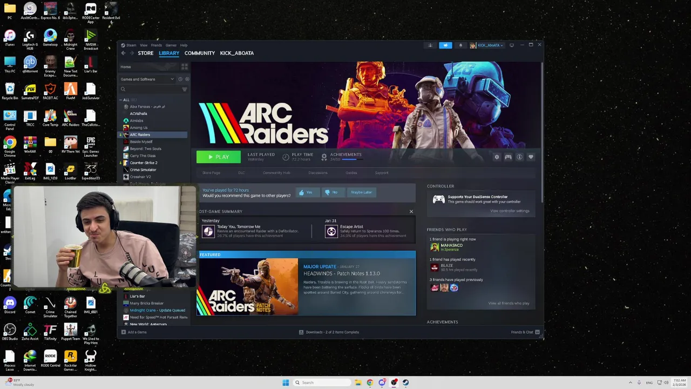Select Crime Simulator in library list
Viewport: 691px width, 389px height.
point(143,170)
